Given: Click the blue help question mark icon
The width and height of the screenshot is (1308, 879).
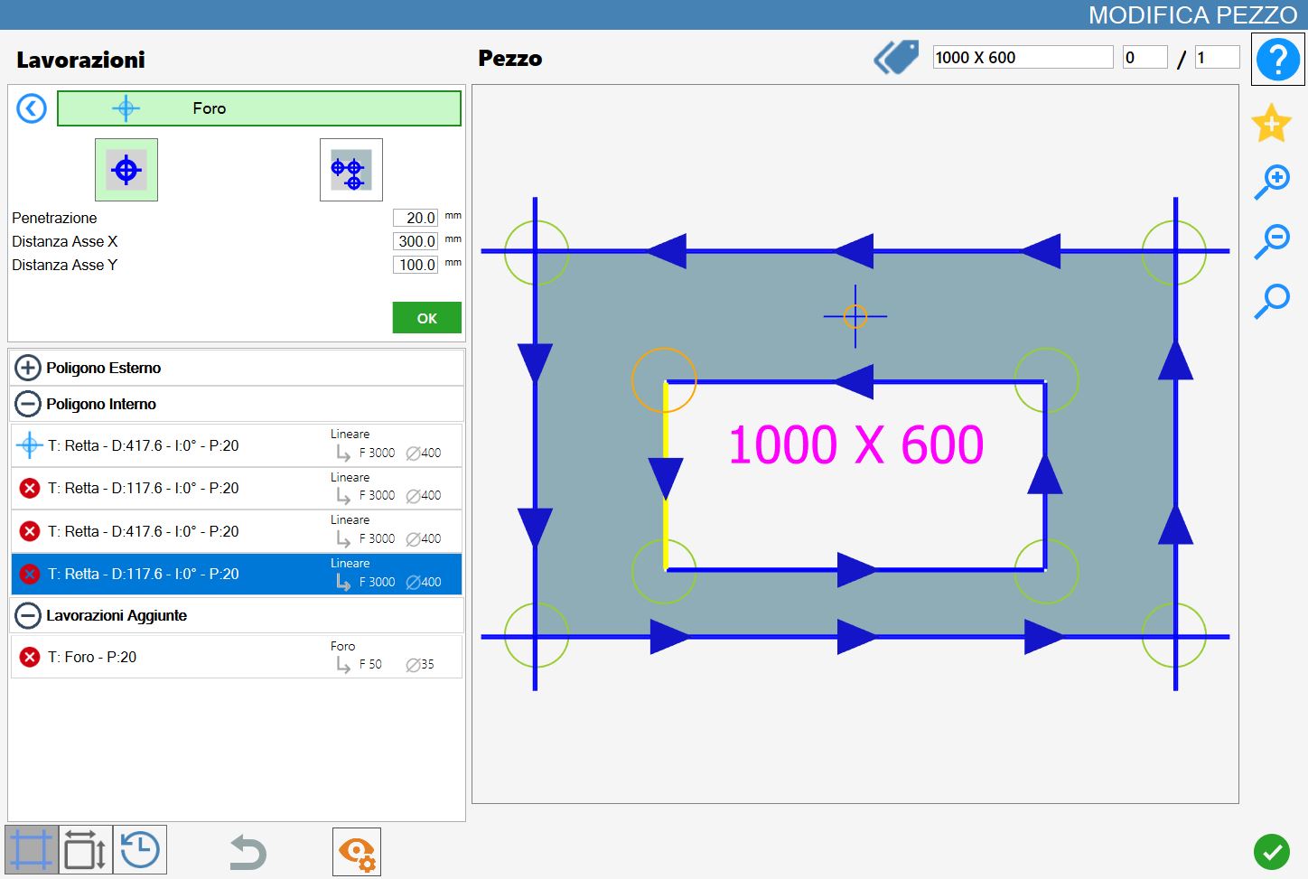Looking at the screenshot, I should pos(1277,59).
